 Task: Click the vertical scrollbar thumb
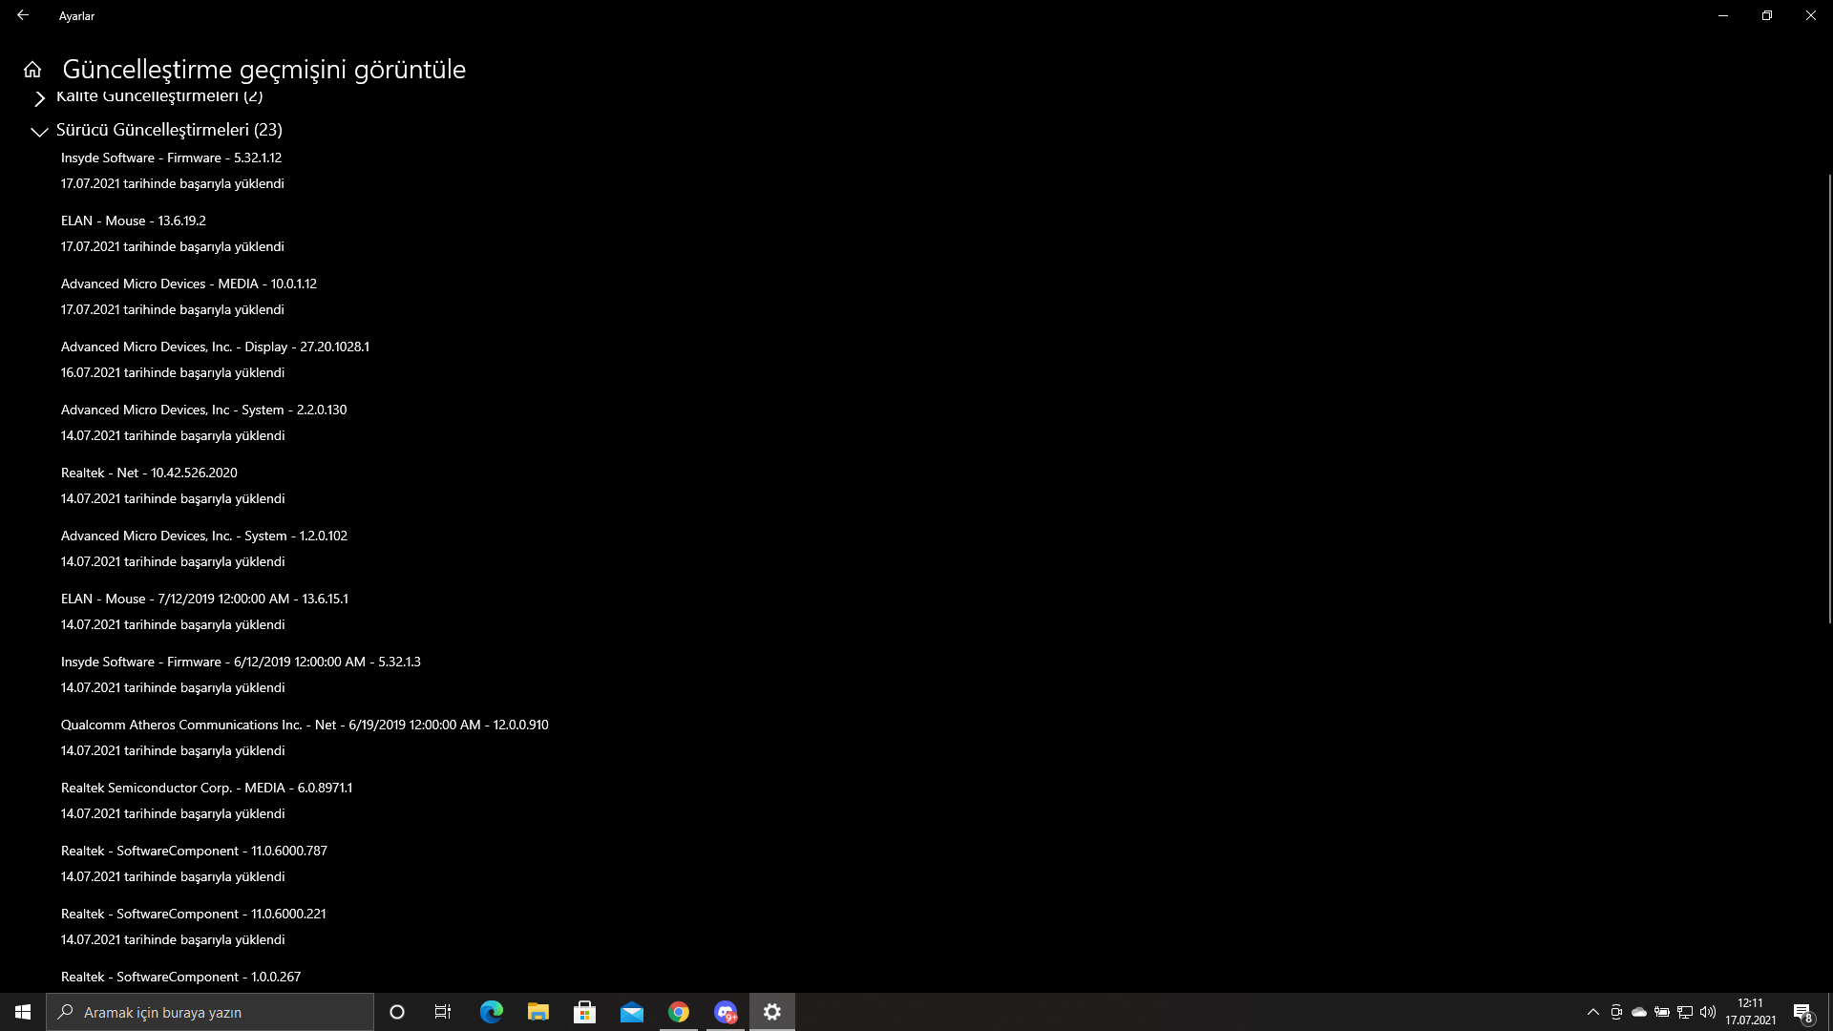[x=1829, y=398]
